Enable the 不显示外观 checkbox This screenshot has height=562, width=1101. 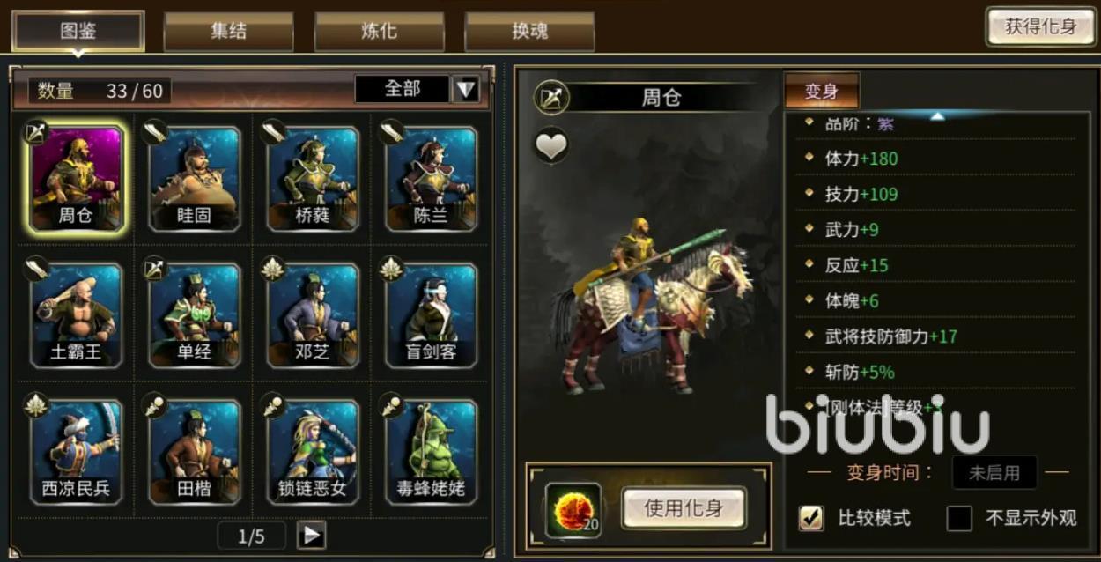click(959, 518)
